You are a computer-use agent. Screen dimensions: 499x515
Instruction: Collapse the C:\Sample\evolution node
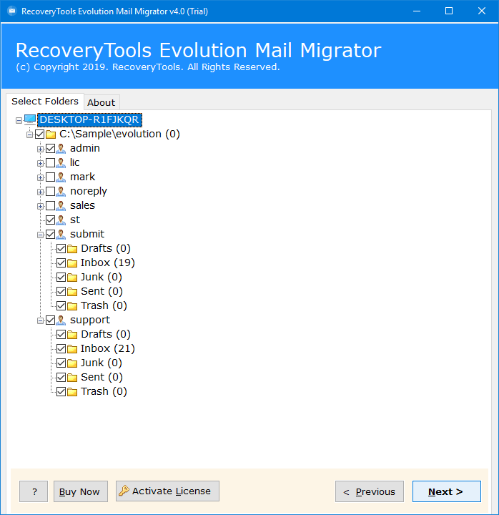29,134
